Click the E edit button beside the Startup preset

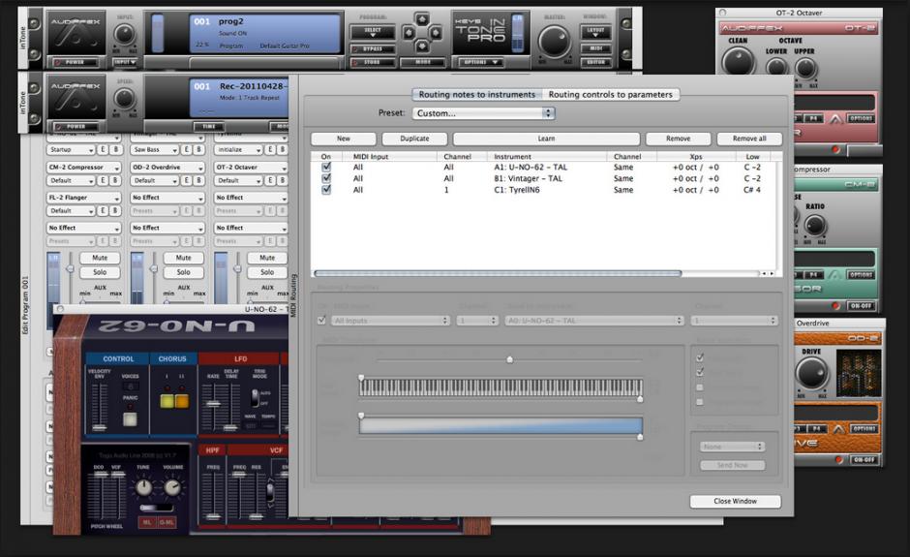click(103, 150)
